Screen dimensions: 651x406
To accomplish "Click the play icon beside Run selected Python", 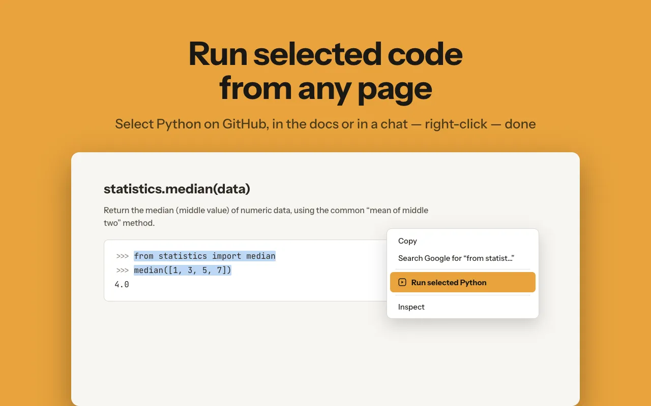I will 402,282.
